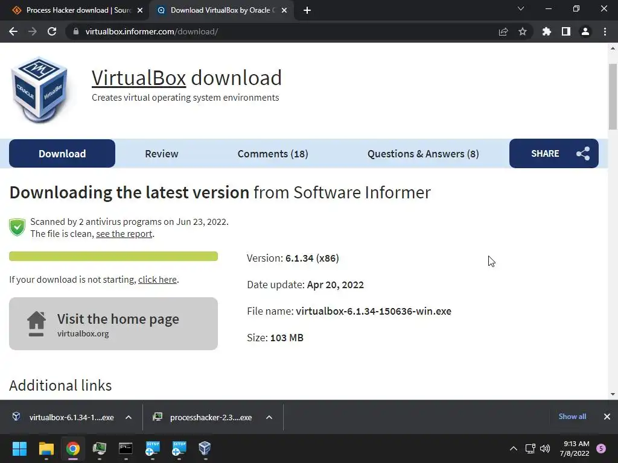This screenshot has height=463, width=618.
Task: Open the 'see the report' link
Action: point(124,234)
